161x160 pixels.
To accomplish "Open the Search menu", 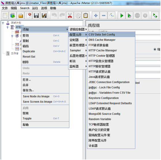I will 25,8.
